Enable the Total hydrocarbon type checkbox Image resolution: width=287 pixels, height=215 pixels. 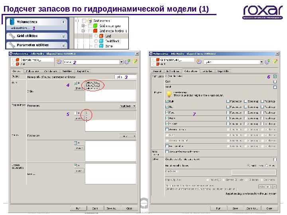pos(275,87)
